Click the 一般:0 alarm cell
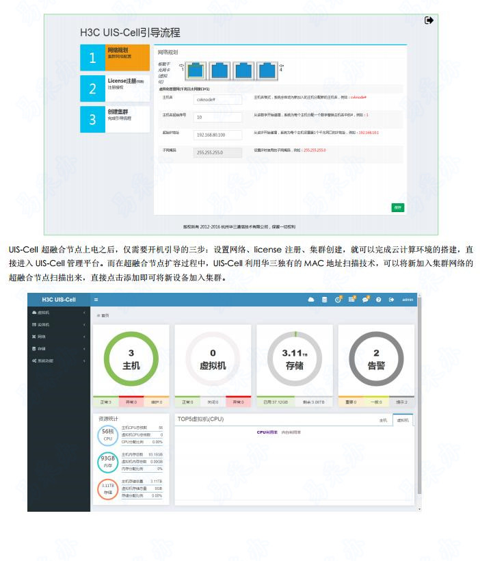 (376, 402)
